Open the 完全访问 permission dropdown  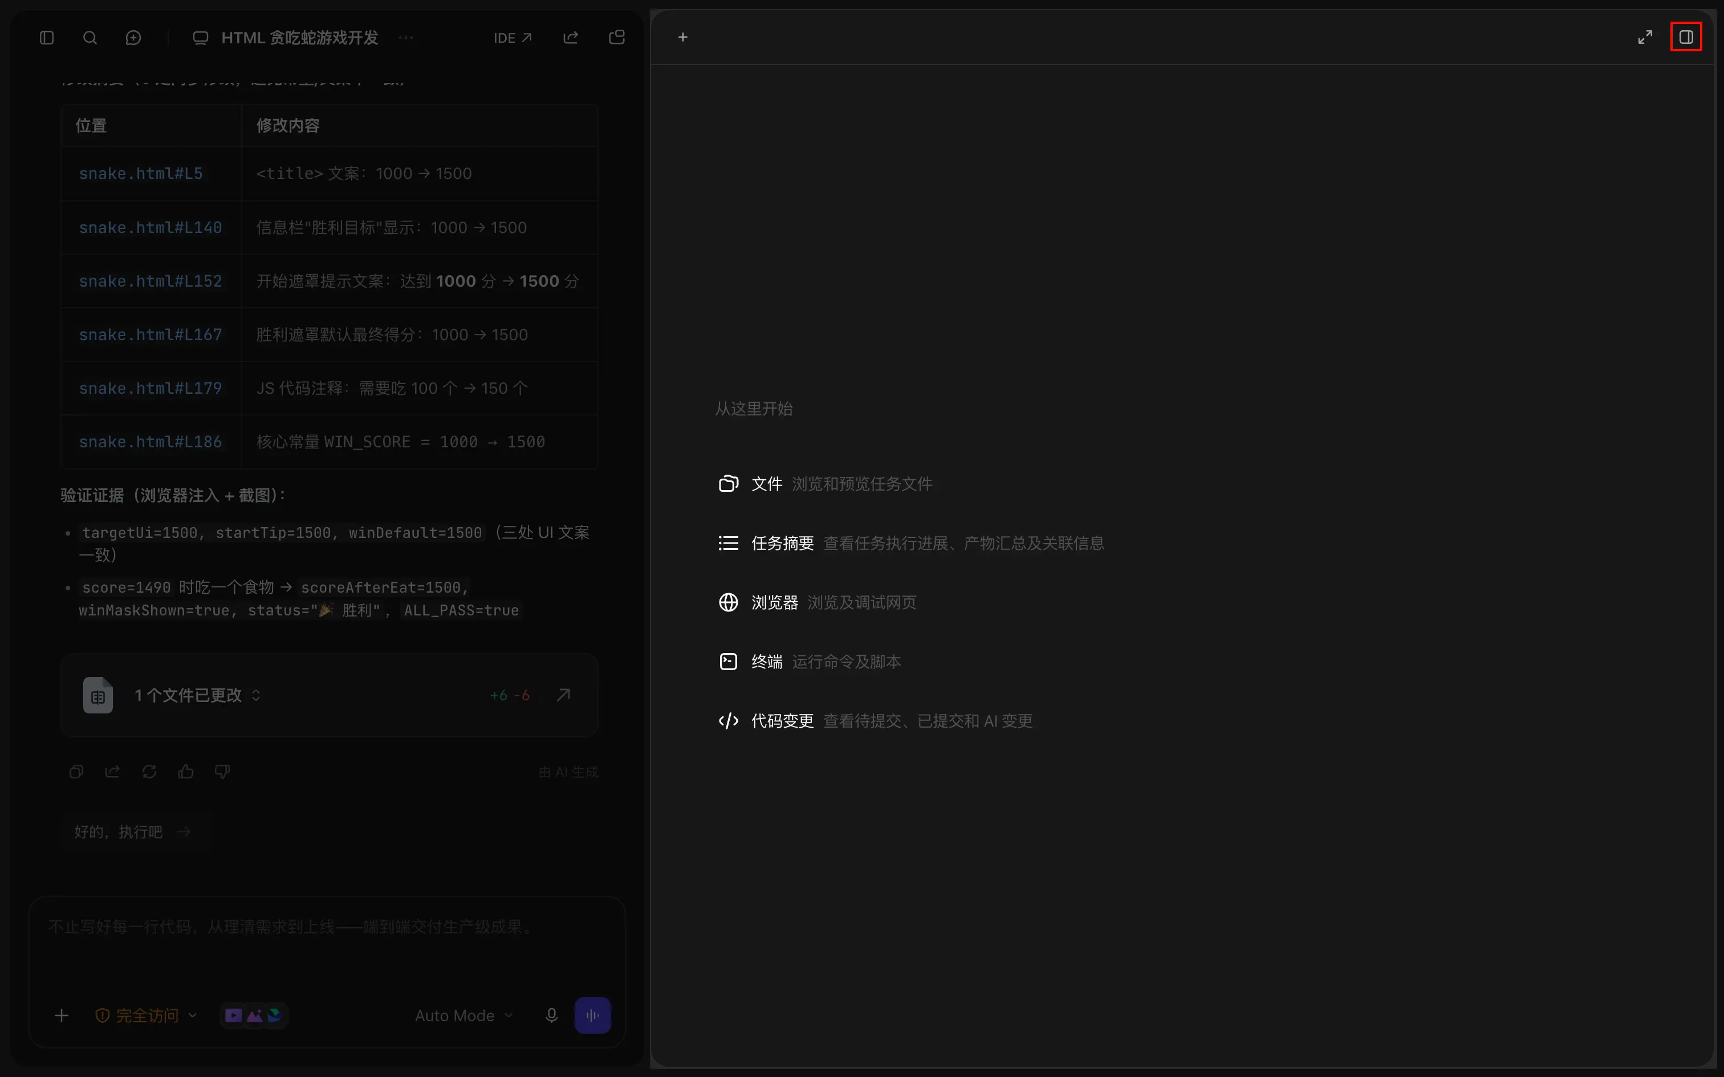click(x=146, y=1015)
